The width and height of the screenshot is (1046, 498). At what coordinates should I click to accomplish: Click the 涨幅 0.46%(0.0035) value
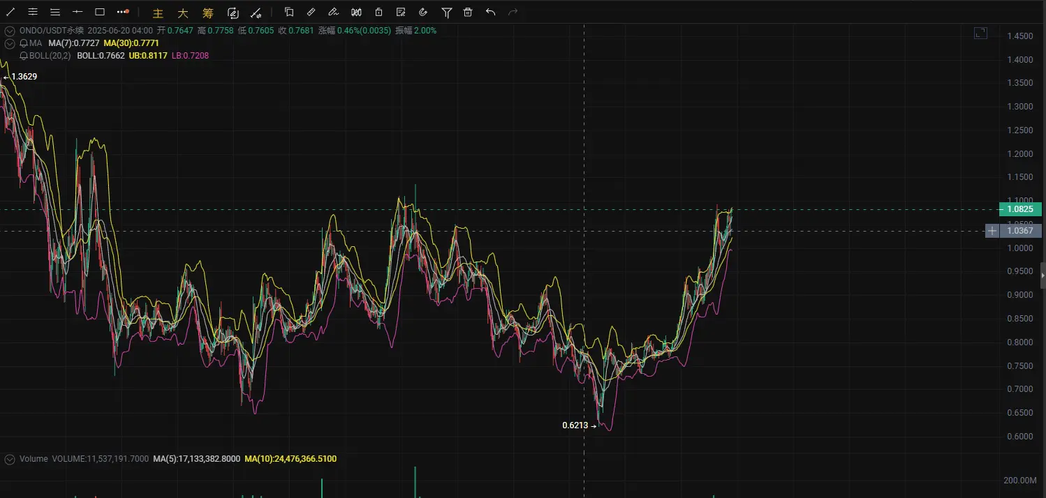click(x=355, y=31)
